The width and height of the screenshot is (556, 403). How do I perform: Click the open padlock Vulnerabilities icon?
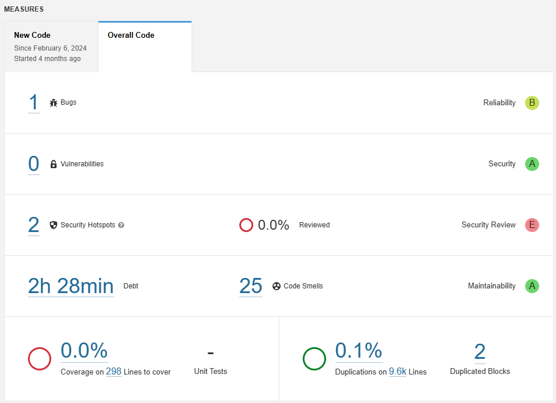pos(53,164)
